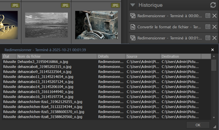Delete the Convertir le format history entry

click(x=214, y=27)
